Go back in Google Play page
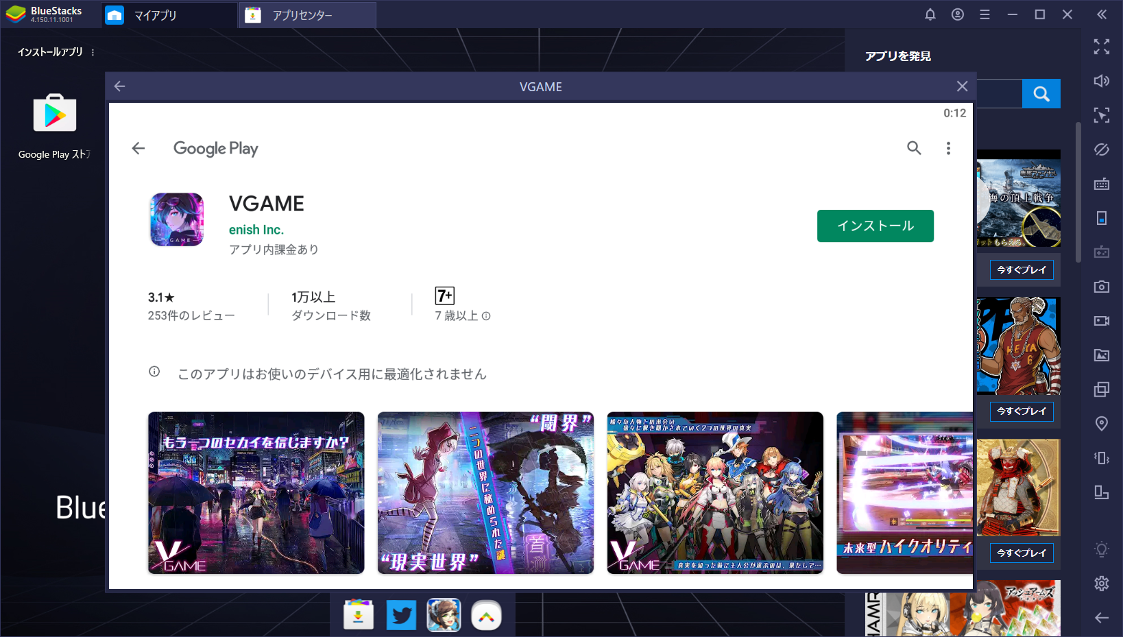The width and height of the screenshot is (1123, 637). (x=138, y=148)
